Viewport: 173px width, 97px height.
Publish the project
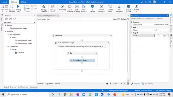pos(137,8)
